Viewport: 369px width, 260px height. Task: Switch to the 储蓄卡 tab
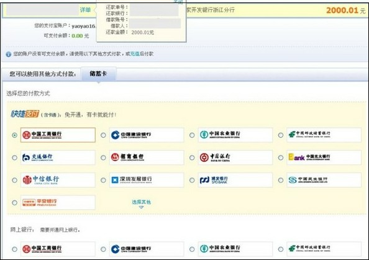[98, 74]
